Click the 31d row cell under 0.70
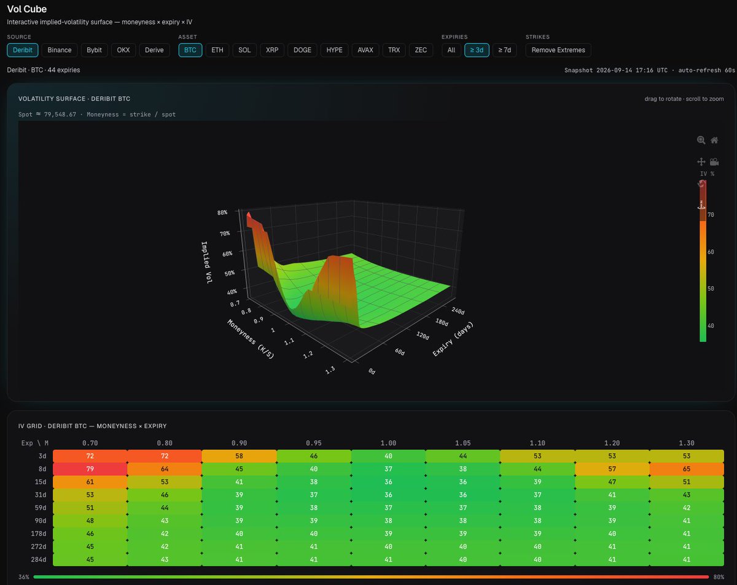 point(90,495)
